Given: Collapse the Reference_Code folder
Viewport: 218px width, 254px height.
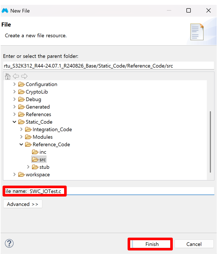Looking at the screenshot, I should (21, 144).
